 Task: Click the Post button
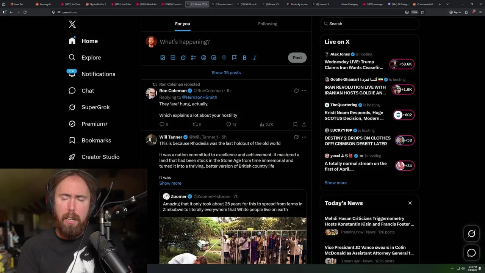pyautogui.click(x=297, y=58)
